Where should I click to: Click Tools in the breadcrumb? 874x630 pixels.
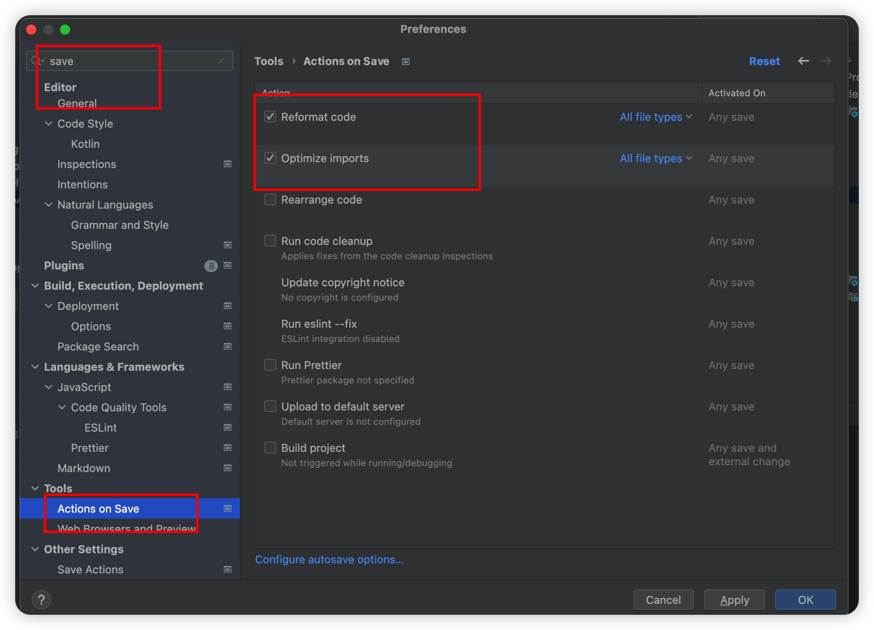[x=269, y=61]
